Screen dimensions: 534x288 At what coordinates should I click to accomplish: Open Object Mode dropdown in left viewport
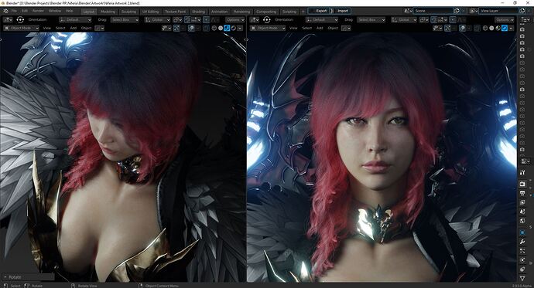(21, 28)
